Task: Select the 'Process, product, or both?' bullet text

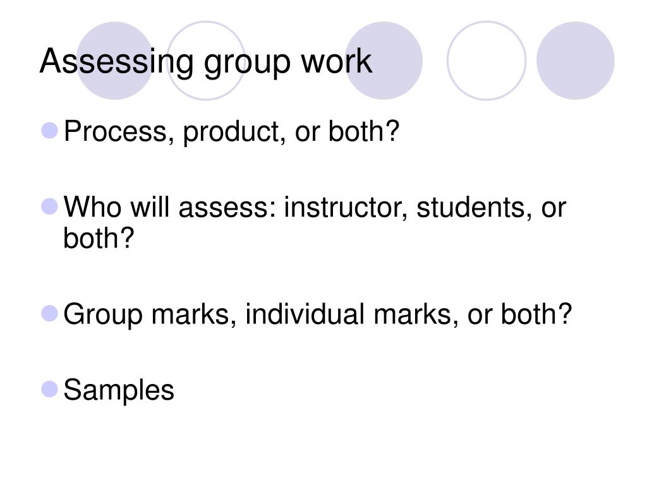Action: click(x=231, y=132)
